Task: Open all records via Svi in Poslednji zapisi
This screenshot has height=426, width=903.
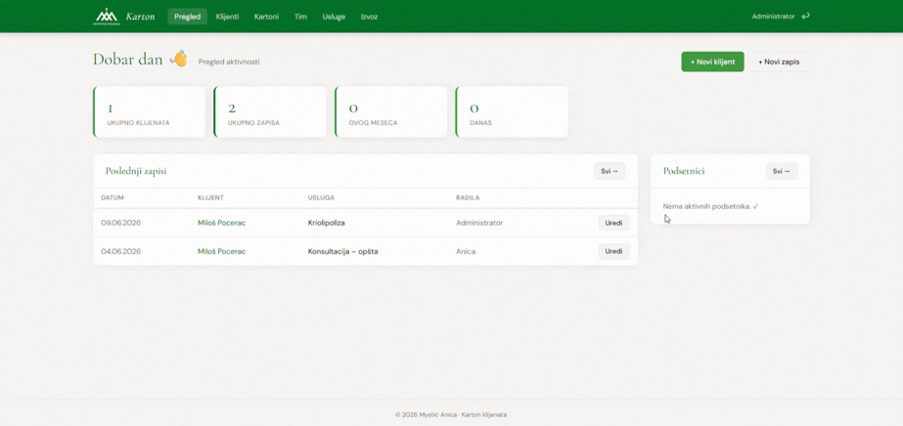Action: pyautogui.click(x=610, y=171)
